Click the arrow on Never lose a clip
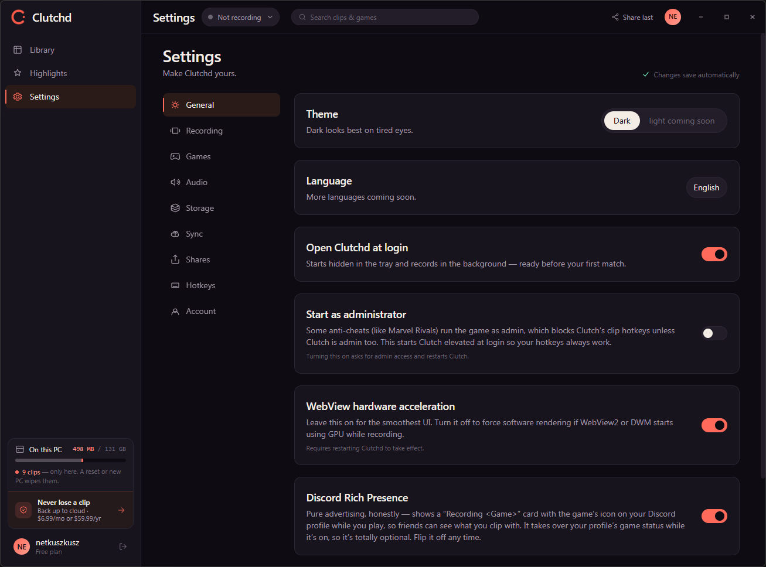 (x=121, y=510)
